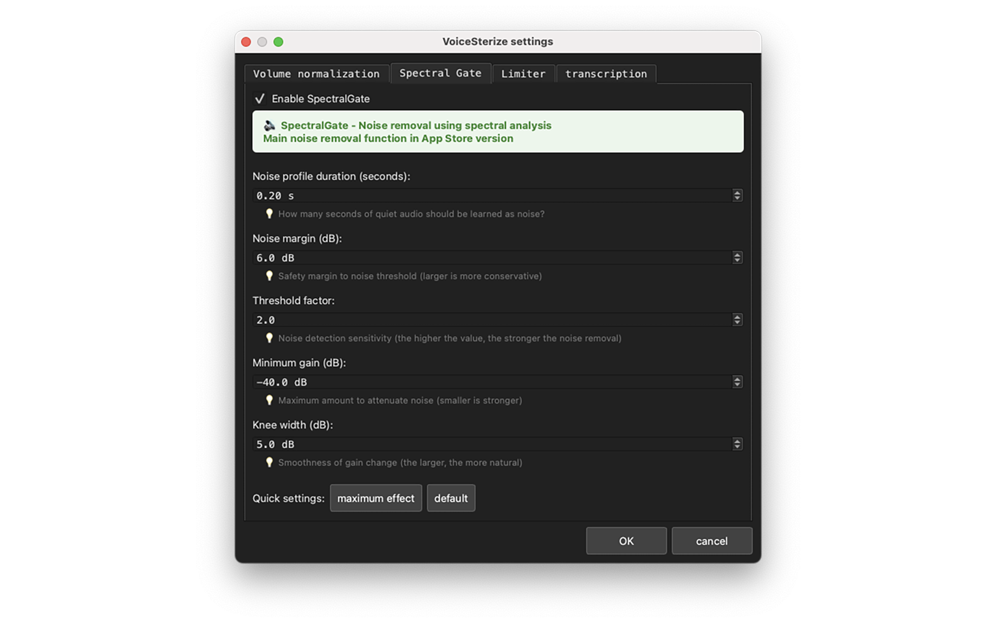Open the transcription tab
The width and height of the screenshot is (997, 623).
[x=606, y=73]
